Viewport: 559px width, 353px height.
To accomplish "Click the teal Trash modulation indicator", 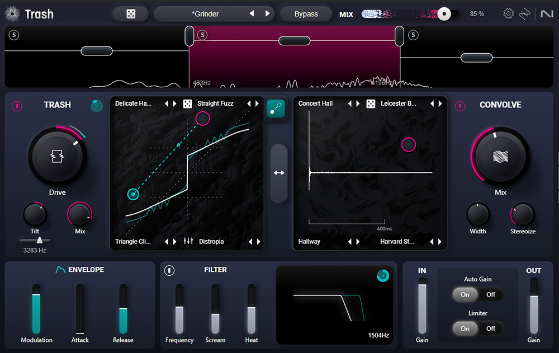I will (97, 106).
